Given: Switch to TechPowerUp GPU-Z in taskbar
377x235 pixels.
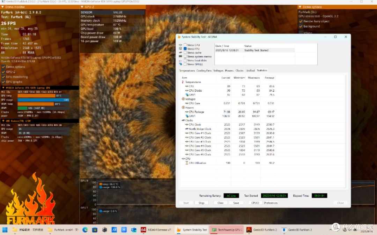Looking at the screenshot, I should pyautogui.click(x=227, y=230).
